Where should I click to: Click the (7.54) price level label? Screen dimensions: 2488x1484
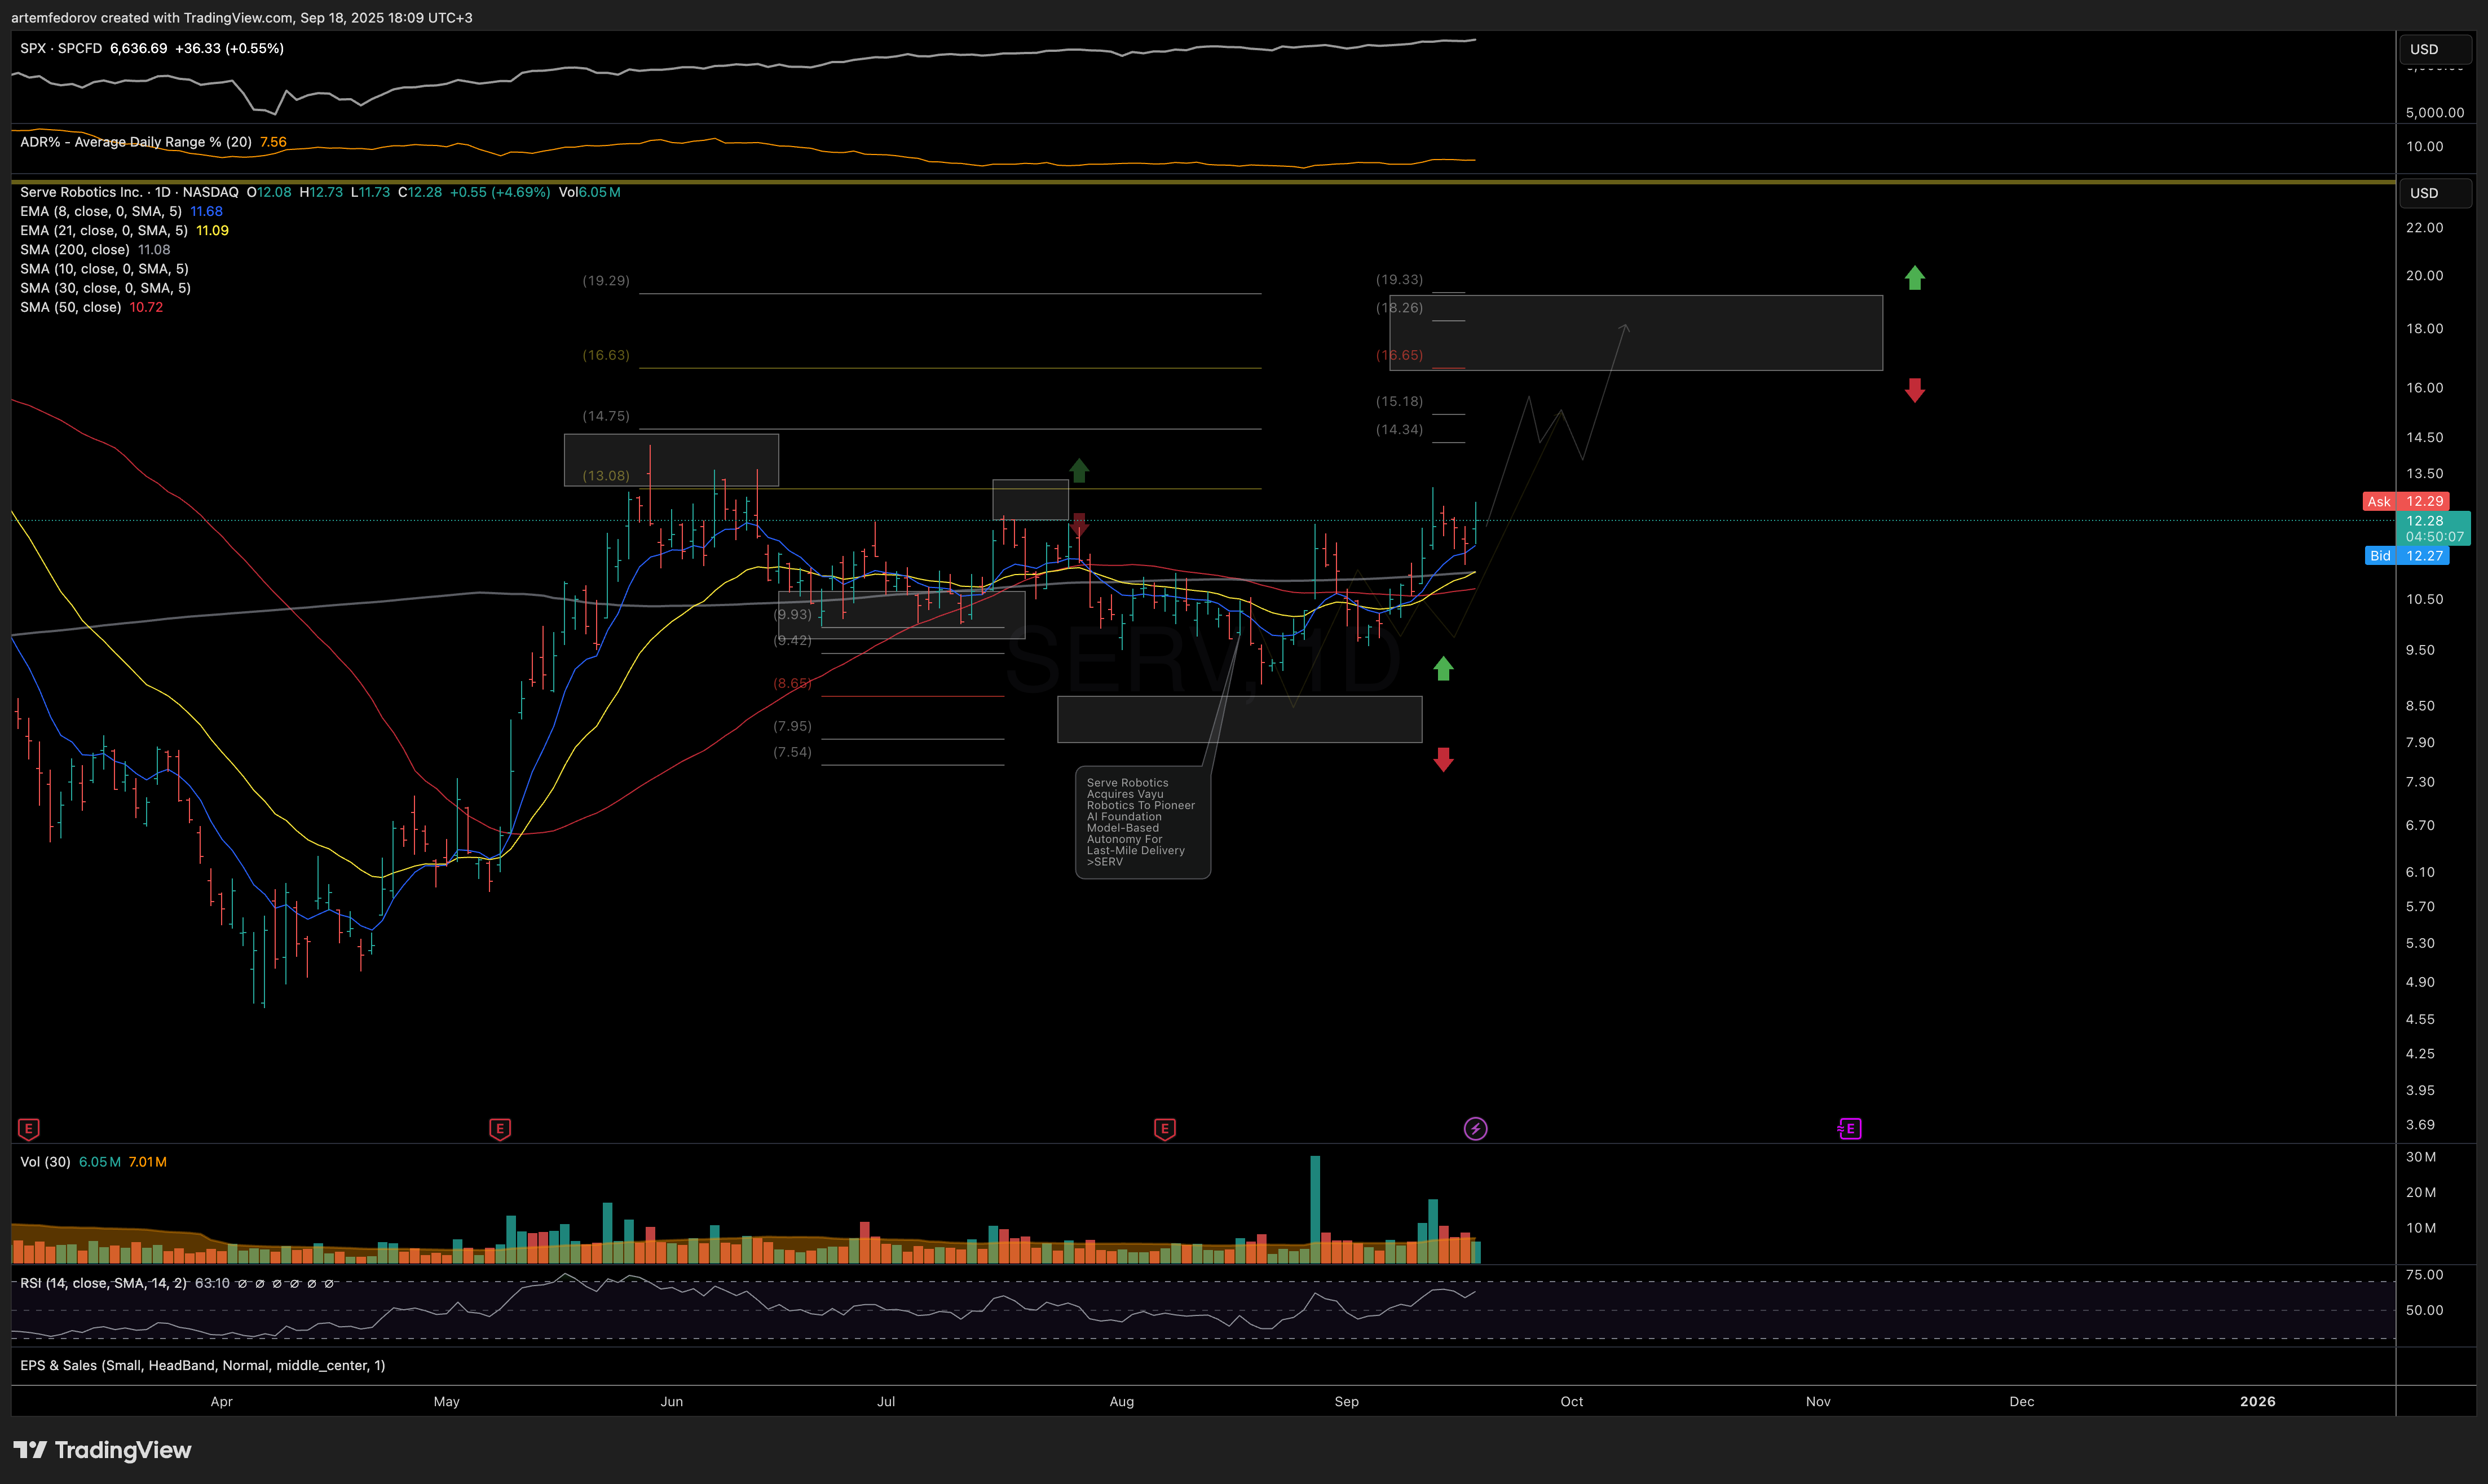(x=792, y=752)
